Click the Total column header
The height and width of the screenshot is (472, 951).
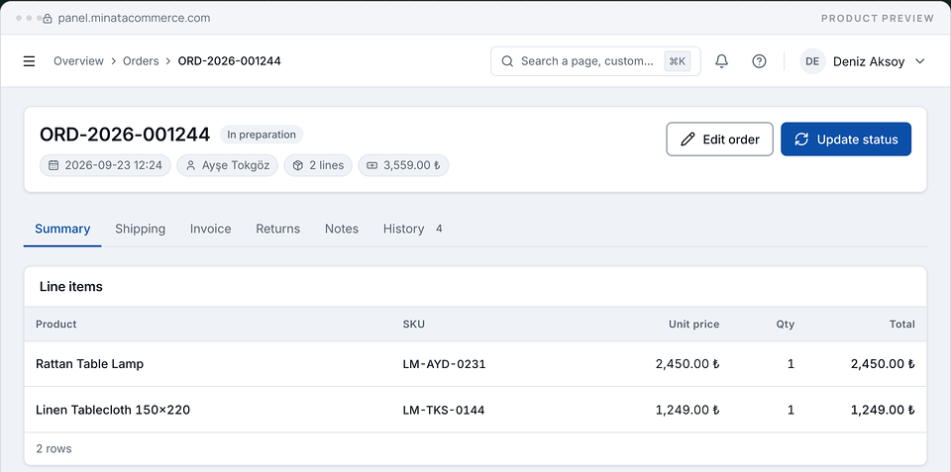click(901, 325)
